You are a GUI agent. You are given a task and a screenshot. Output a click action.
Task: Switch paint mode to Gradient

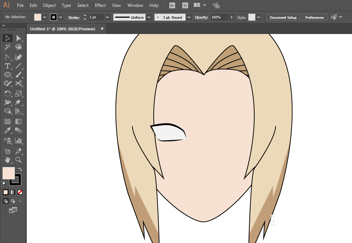pyautogui.click(x=13, y=192)
